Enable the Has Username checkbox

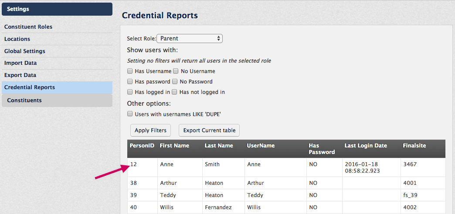(x=130, y=71)
